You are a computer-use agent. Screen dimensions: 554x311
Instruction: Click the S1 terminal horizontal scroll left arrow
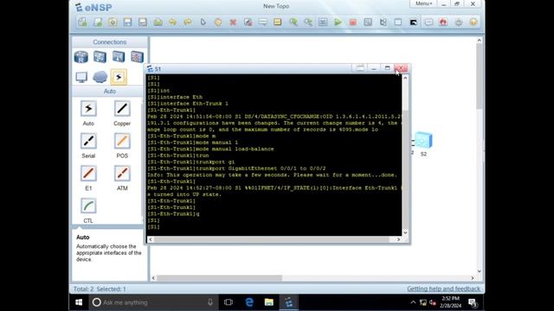click(x=150, y=239)
